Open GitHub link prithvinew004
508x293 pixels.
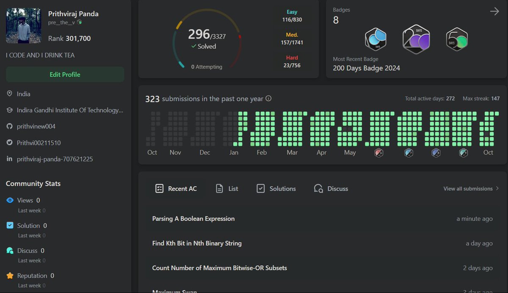36,126
